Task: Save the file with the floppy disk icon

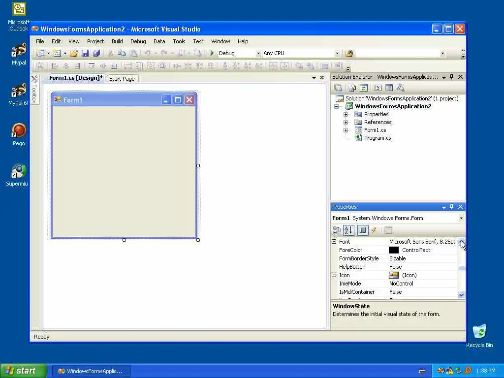Action: pos(85,53)
